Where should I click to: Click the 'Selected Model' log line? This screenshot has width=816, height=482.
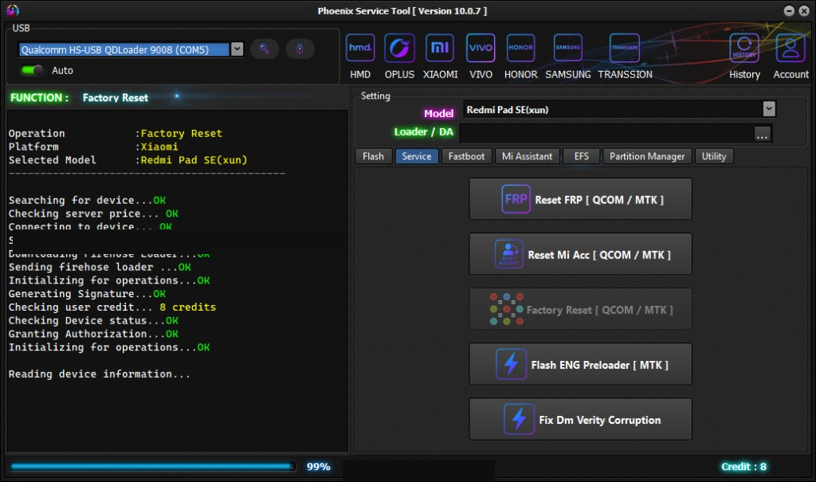tap(128, 160)
